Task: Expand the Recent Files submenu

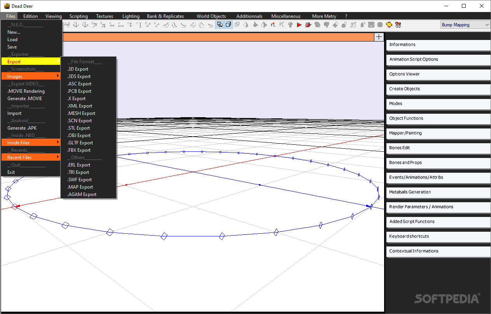Action: (x=31, y=157)
